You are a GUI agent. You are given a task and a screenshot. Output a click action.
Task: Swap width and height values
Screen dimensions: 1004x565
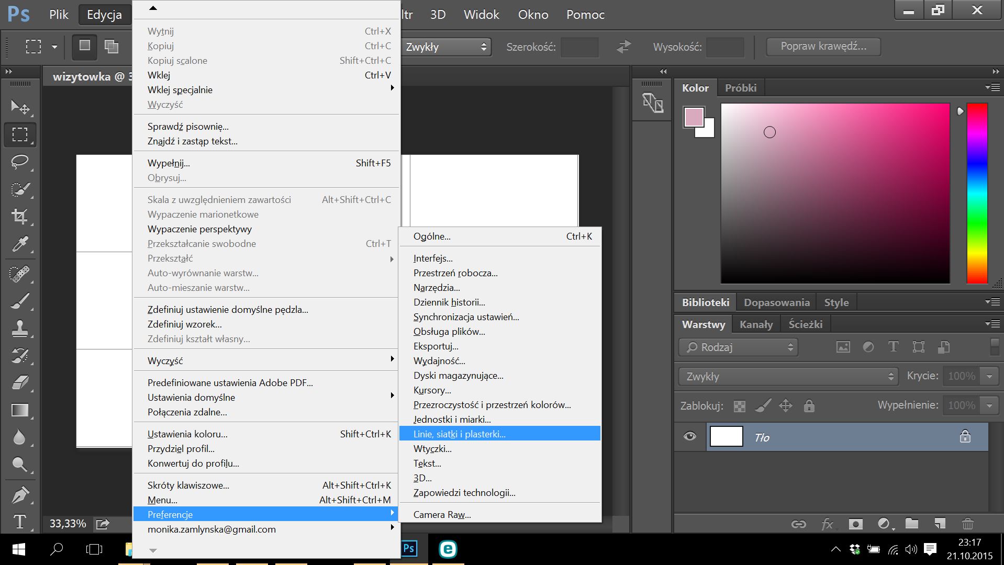pyautogui.click(x=623, y=47)
